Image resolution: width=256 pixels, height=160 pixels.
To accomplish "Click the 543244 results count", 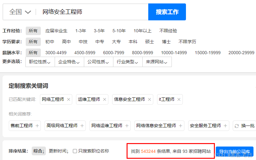I will [148, 151].
